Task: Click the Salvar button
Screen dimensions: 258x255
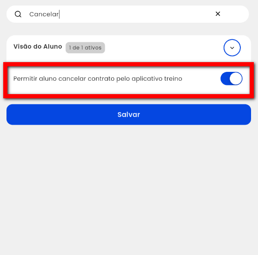Action: click(129, 115)
